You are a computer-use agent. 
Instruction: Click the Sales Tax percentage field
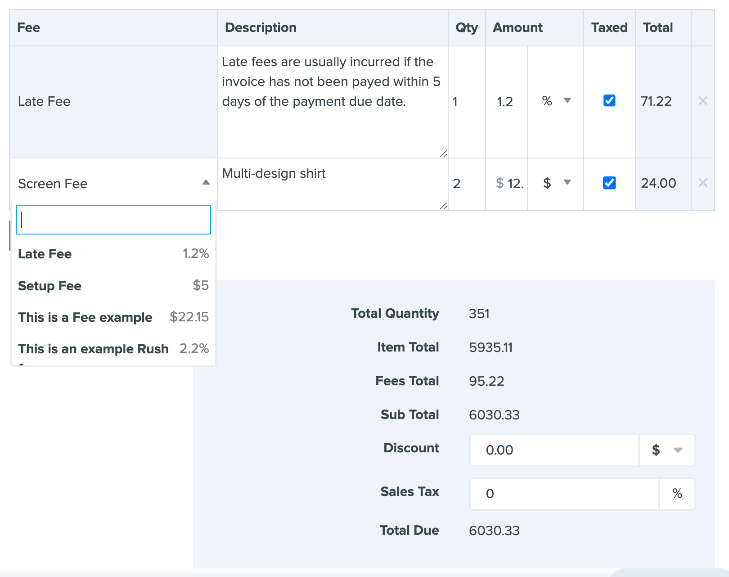[x=564, y=493]
